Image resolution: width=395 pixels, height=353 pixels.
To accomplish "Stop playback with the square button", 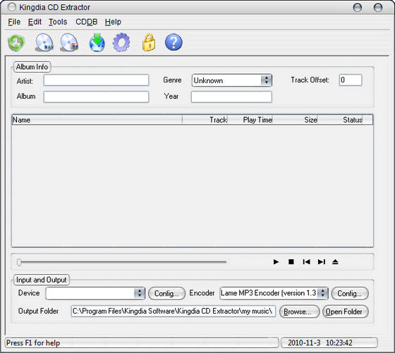I will pyautogui.click(x=291, y=262).
